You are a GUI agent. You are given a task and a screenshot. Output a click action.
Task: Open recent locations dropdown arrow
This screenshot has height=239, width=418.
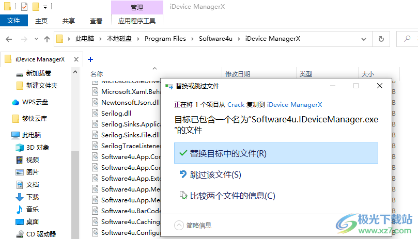(36, 39)
